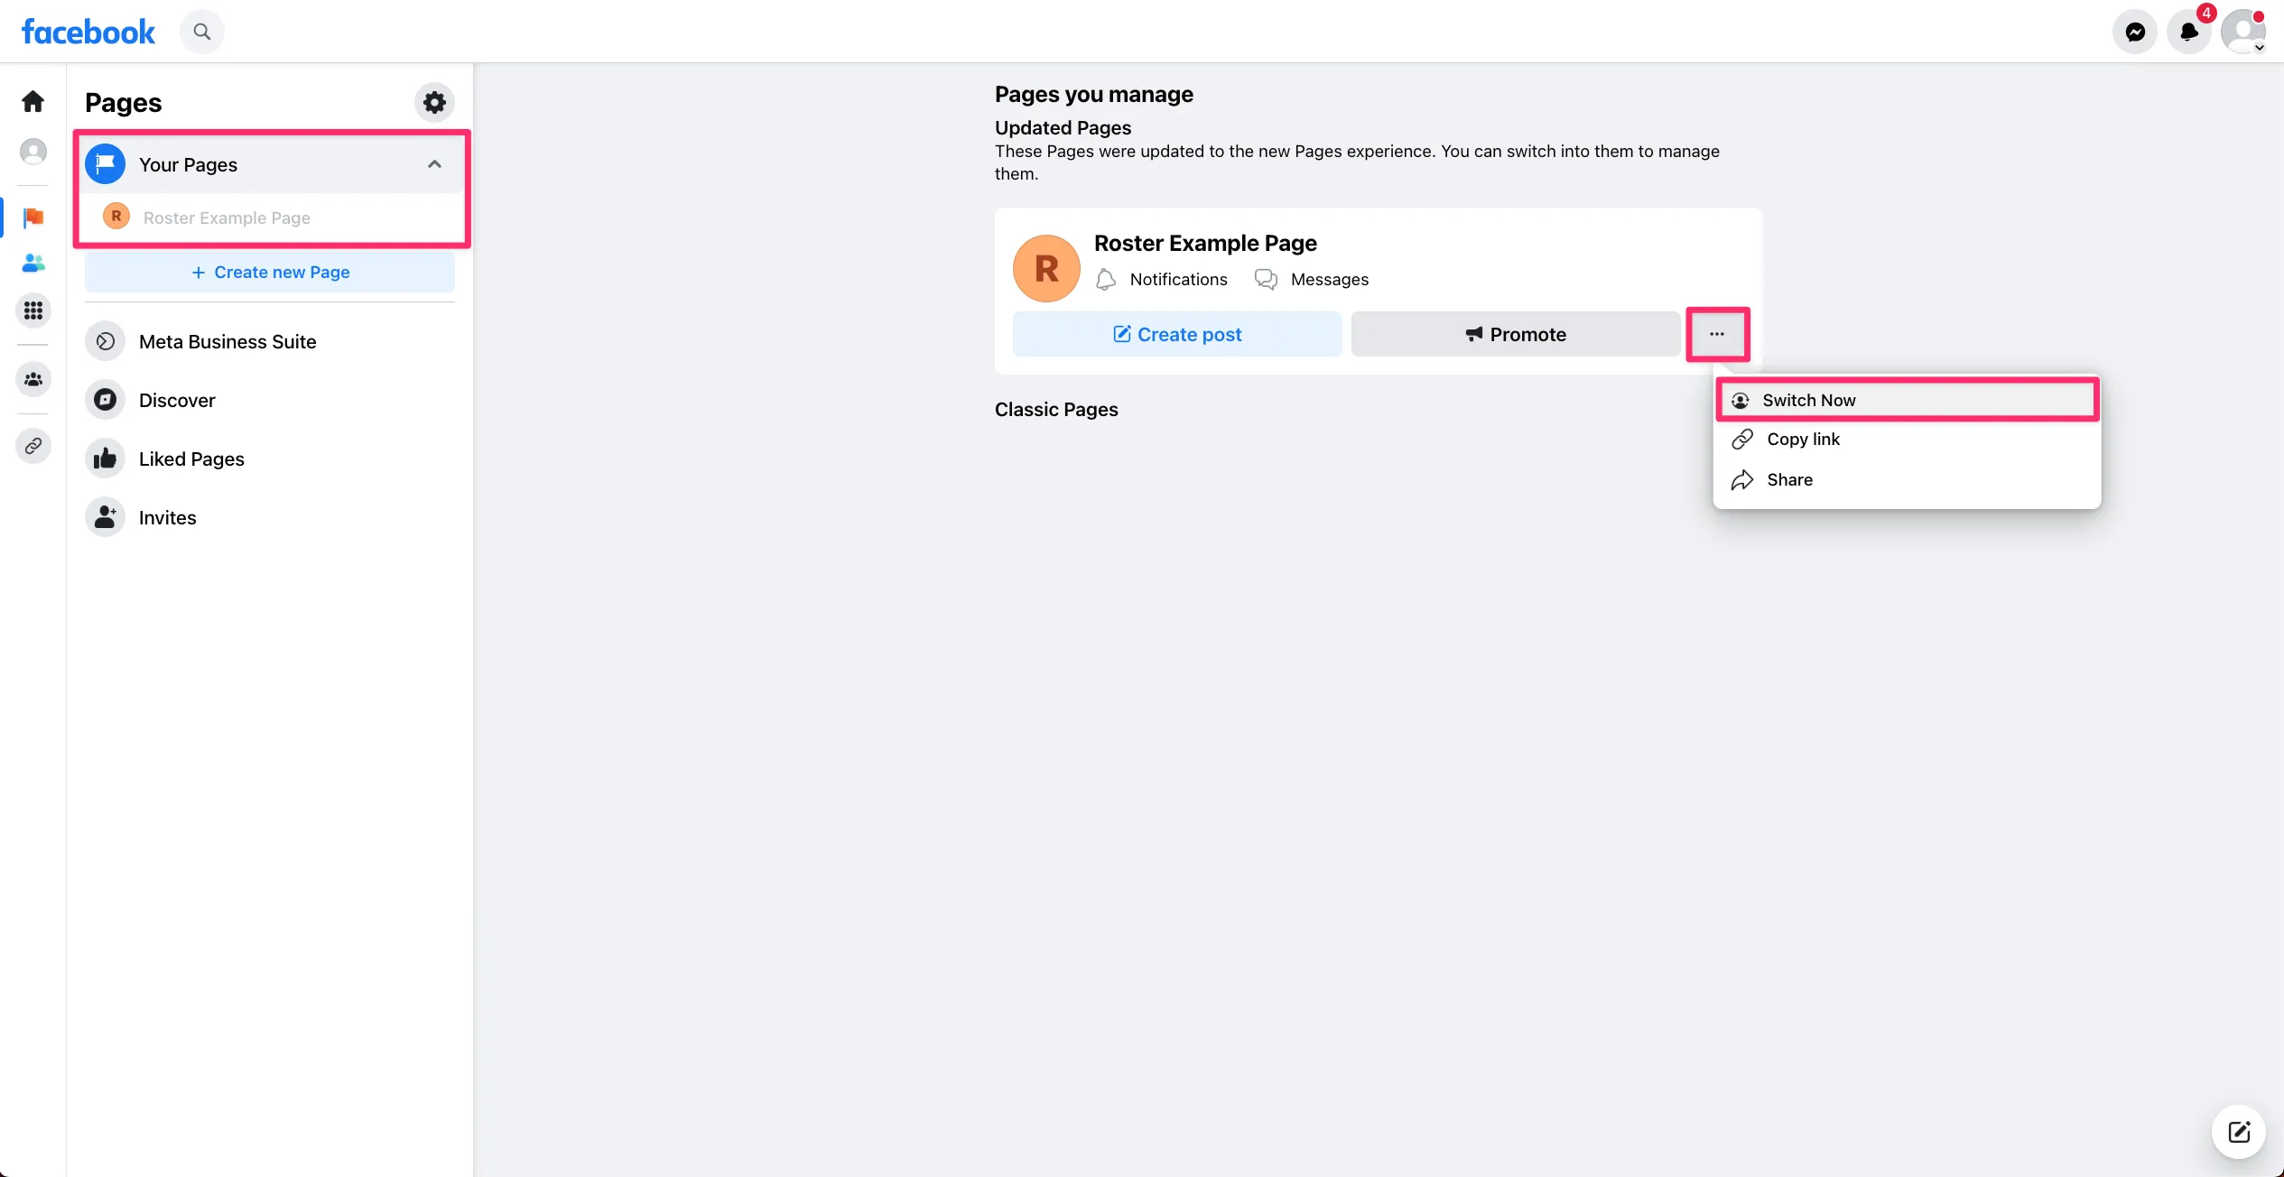Open the Friends icon in left rail
2284x1177 pixels.
pos(33,264)
